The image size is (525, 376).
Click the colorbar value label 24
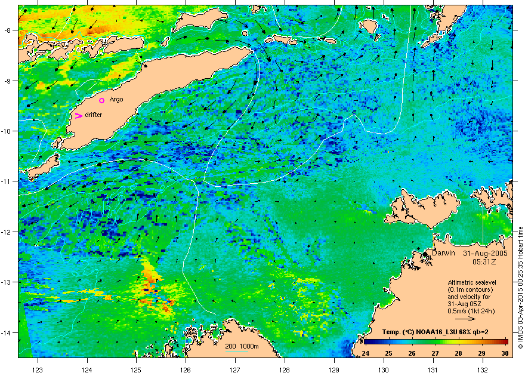click(365, 353)
